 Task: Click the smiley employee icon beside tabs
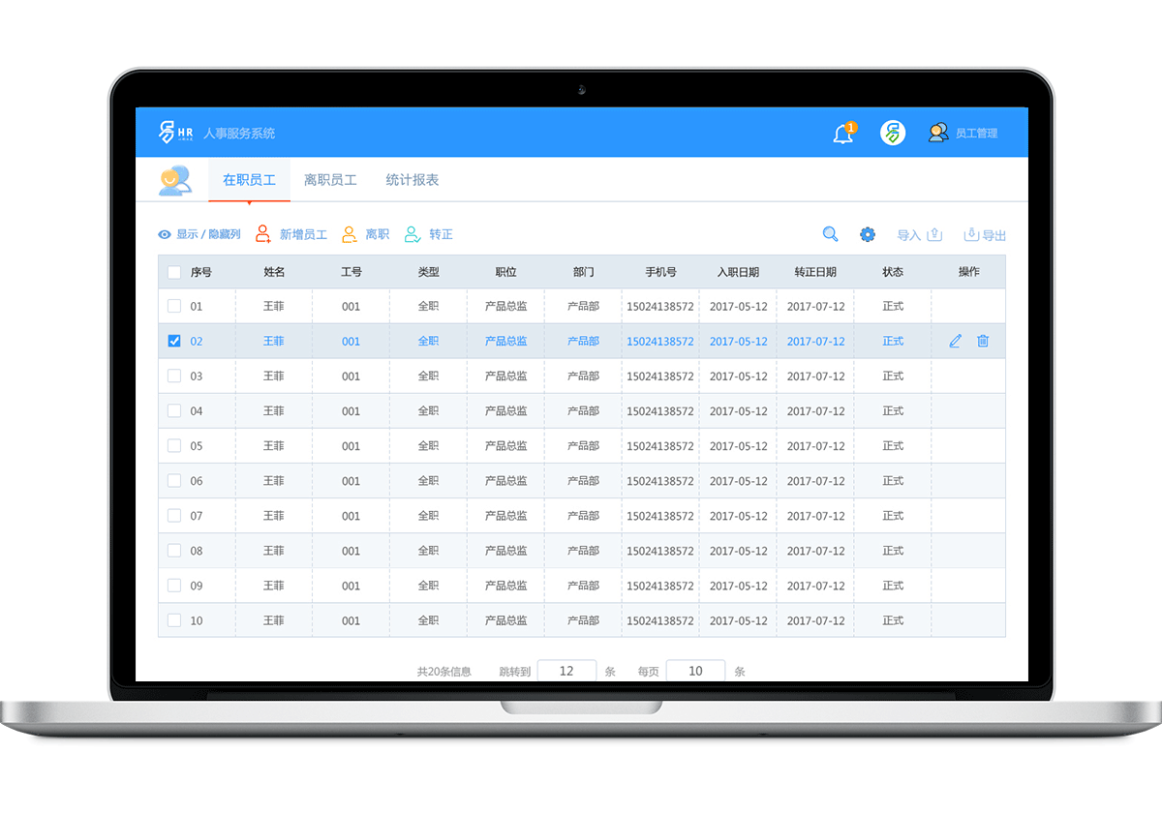click(175, 180)
